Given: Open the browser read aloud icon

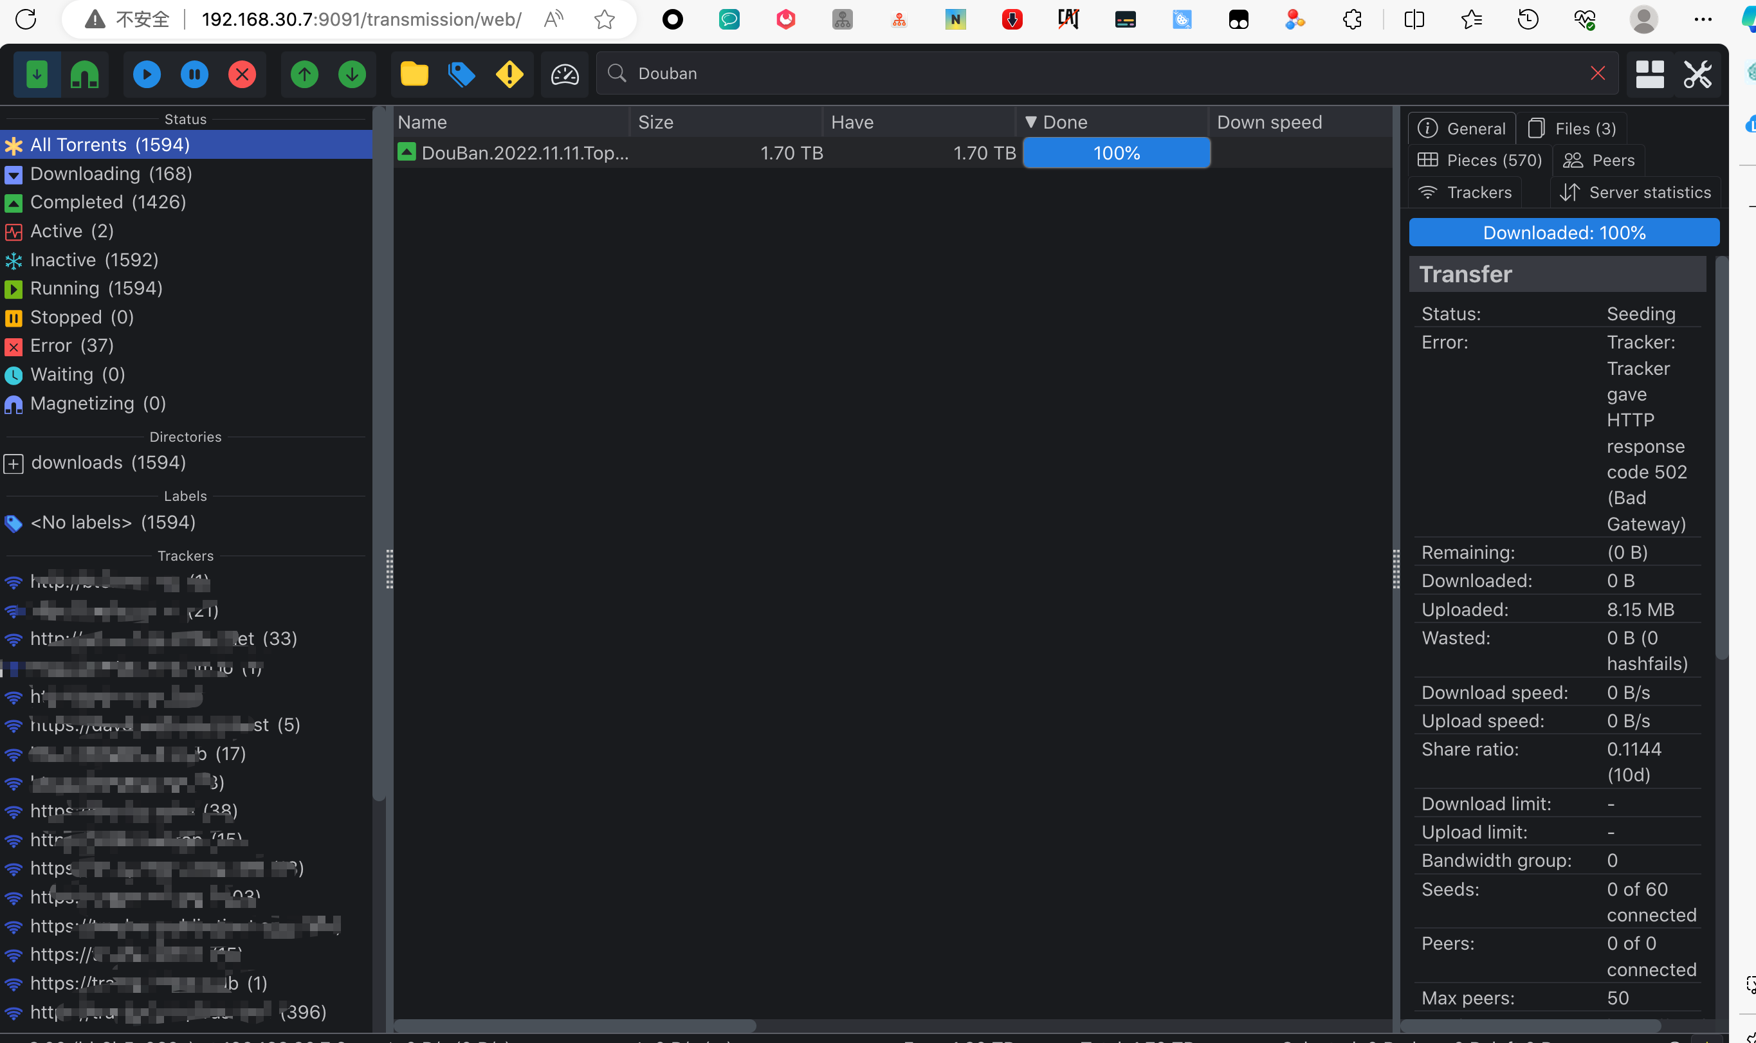Looking at the screenshot, I should [x=553, y=19].
